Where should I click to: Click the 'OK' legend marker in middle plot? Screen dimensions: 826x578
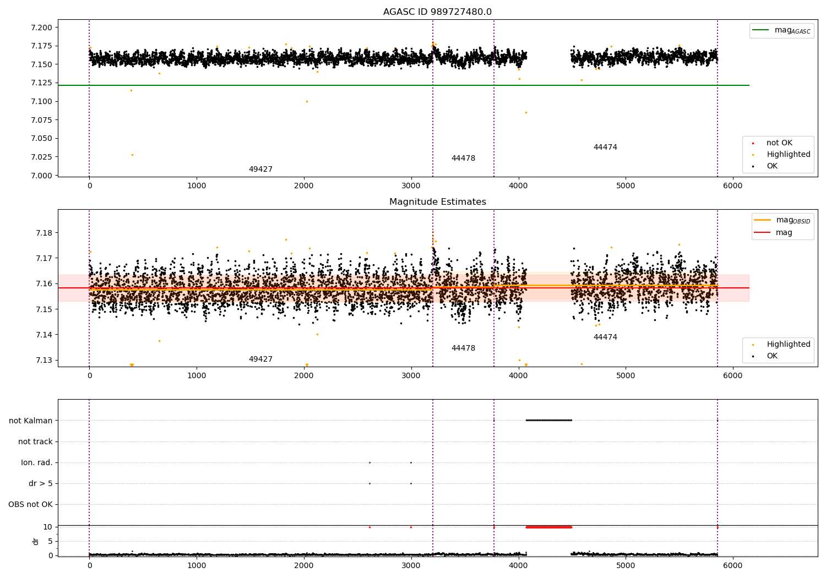pos(753,356)
